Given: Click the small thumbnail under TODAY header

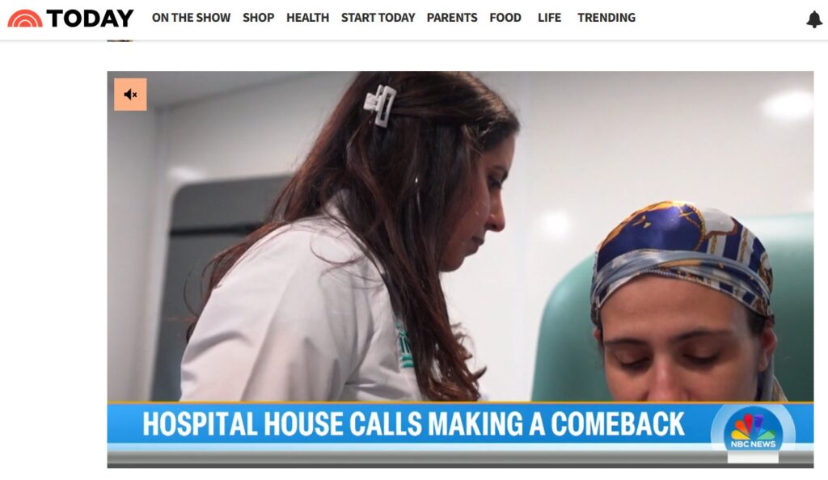Looking at the screenshot, I should point(120,40).
